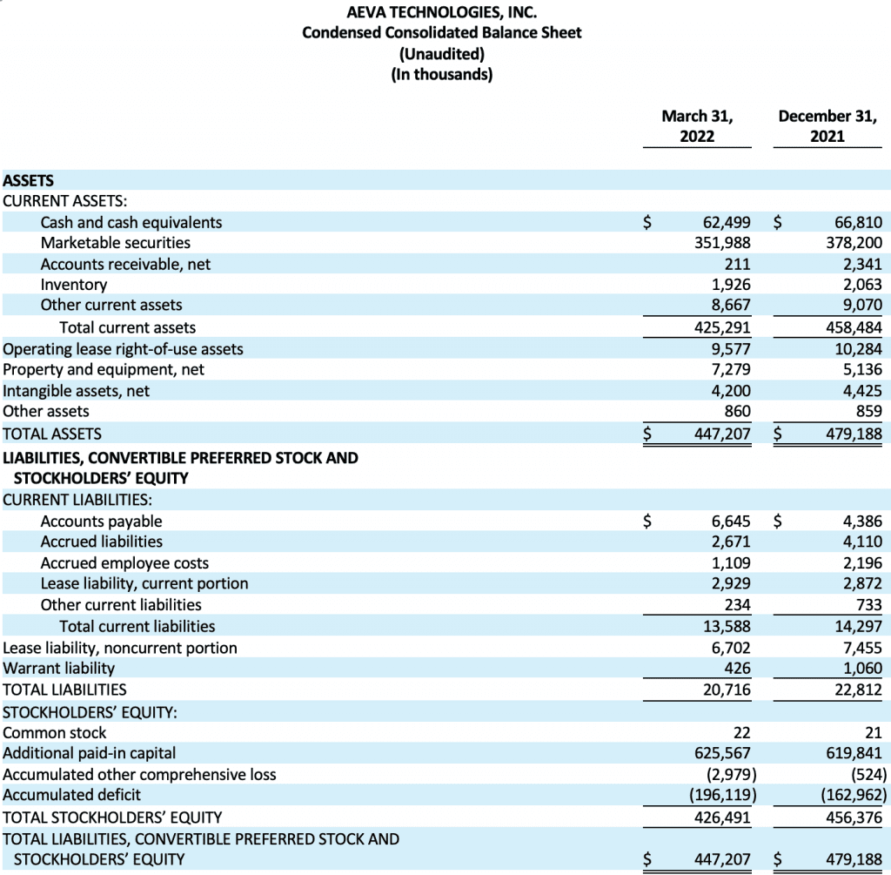Select 'Warrant liability' row label

pyautogui.click(x=58, y=670)
